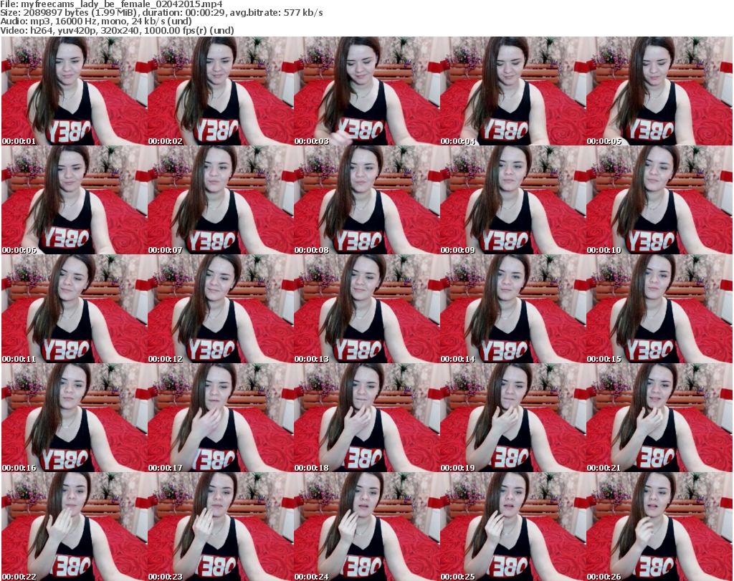The width and height of the screenshot is (734, 581).
Task: Open the thumbnail at 00:00:05
Action: (659, 91)
